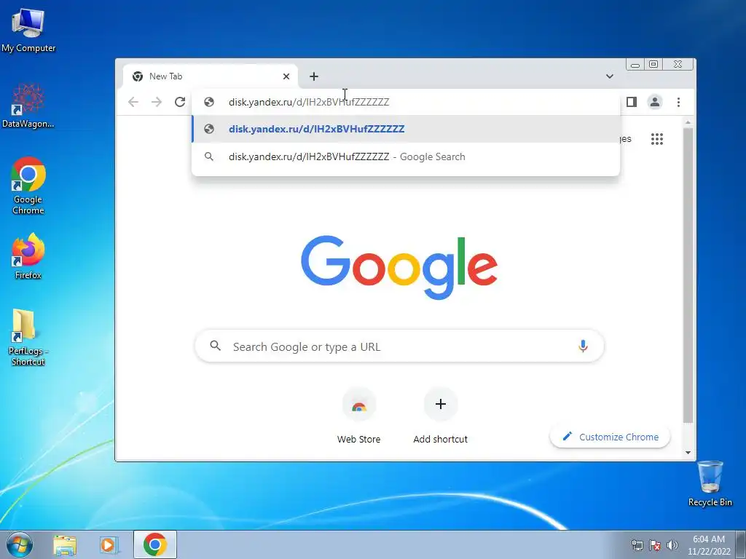746x559 pixels.
Task: Open the network tray icon
Action: click(637, 545)
